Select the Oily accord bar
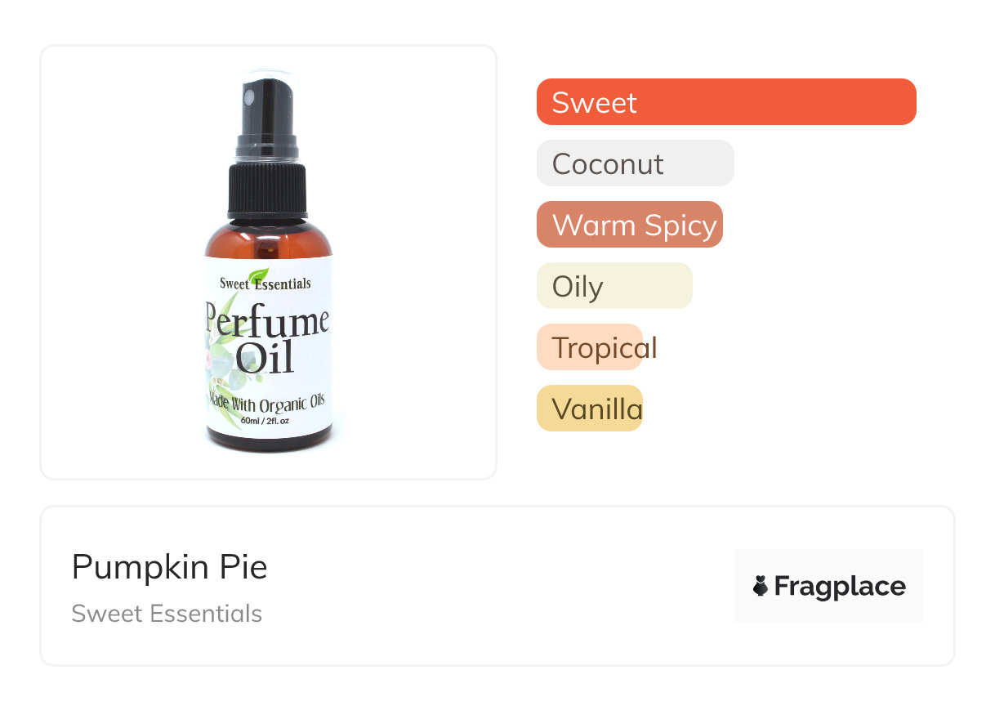 614,286
